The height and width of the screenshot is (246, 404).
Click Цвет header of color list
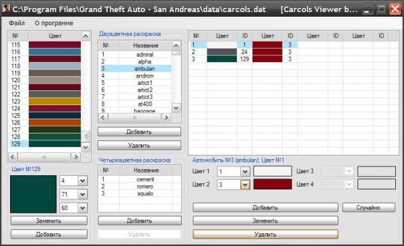point(55,36)
